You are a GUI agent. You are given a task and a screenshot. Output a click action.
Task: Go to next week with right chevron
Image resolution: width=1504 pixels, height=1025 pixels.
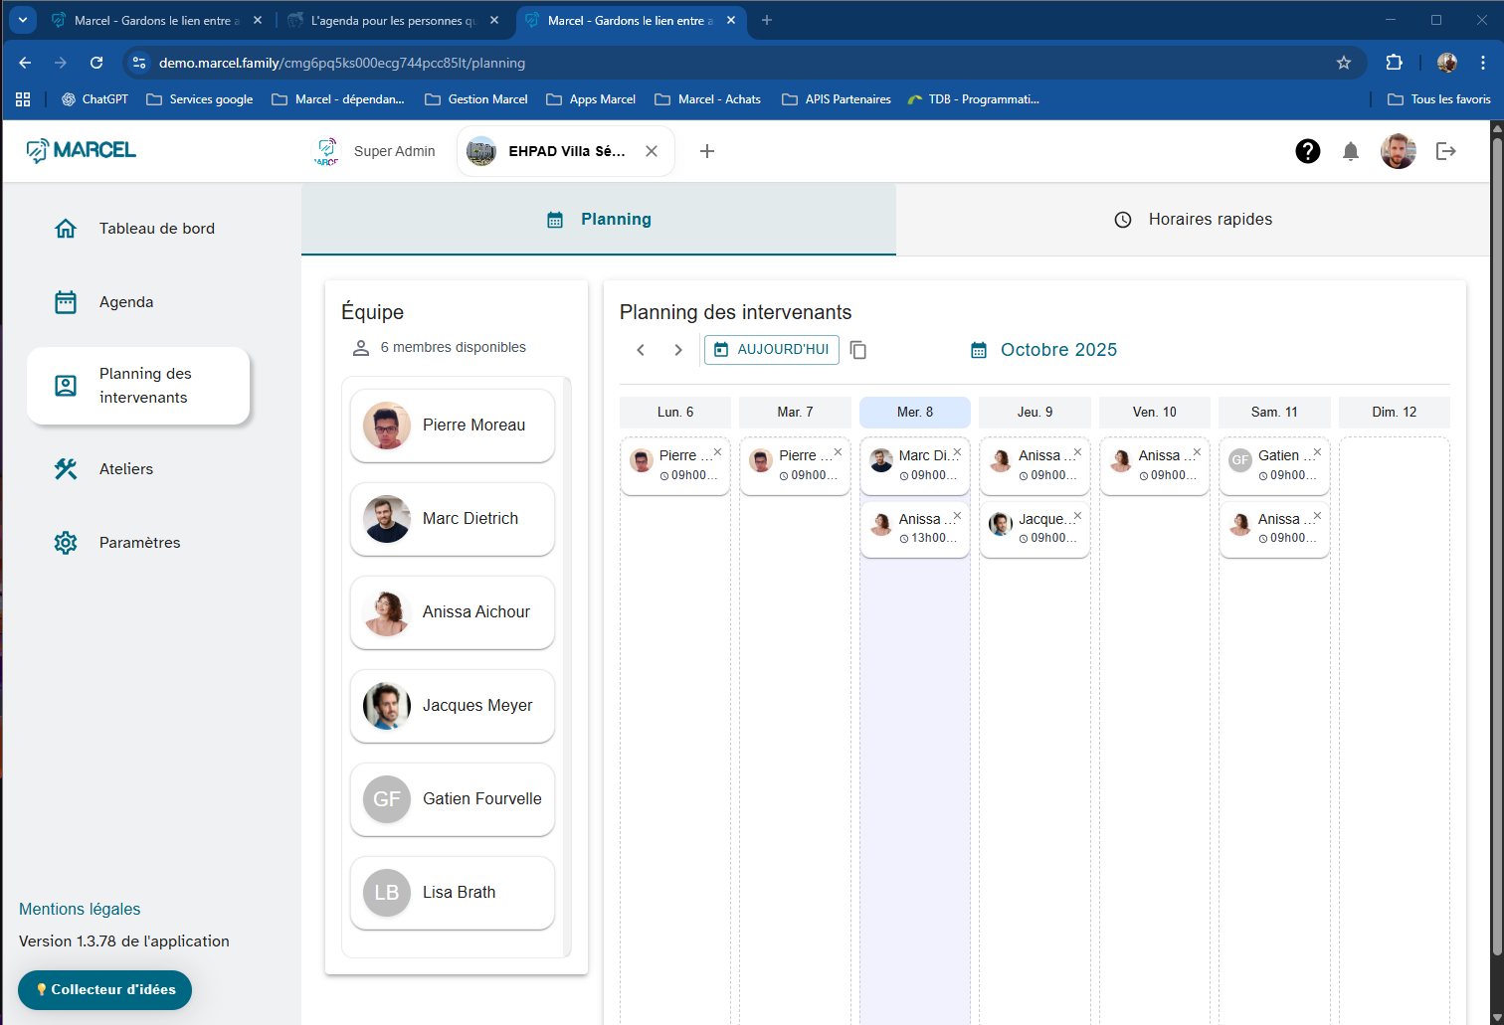(x=678, y=350)
